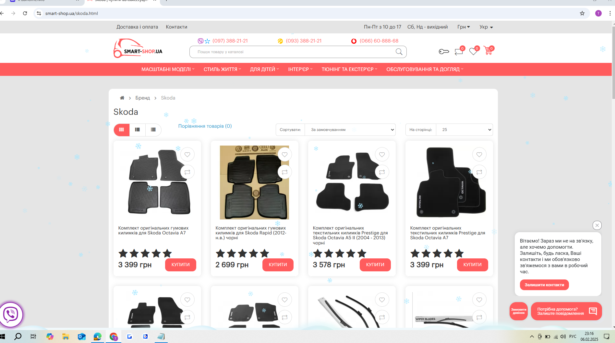Open the Грн currency dropdown

tap(464, 27)
